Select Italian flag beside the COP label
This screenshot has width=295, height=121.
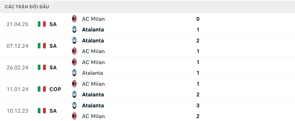[x=42, y=89]
